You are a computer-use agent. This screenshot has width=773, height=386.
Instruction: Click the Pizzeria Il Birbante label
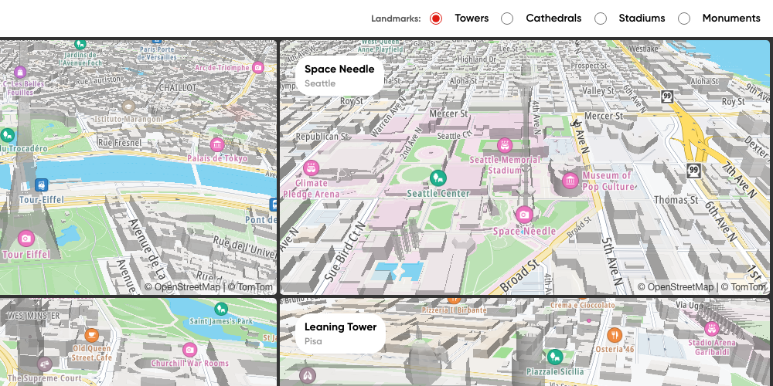click(454, 310)
